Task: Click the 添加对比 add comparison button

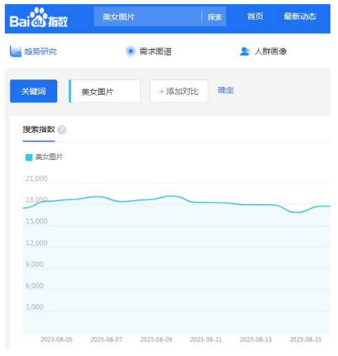Action: click(x=179, y=91)
